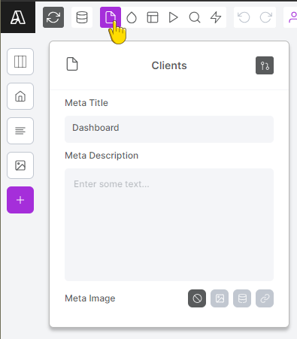Screen dimensions: 297x339
Task: Click the undo arrow
Action: point(244,17)
